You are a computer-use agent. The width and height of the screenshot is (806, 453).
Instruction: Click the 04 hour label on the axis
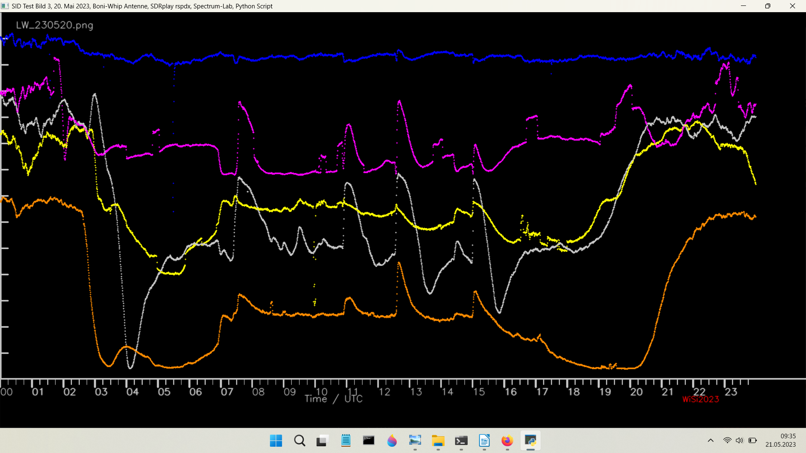pyautogui.click(x=133, y=392)
